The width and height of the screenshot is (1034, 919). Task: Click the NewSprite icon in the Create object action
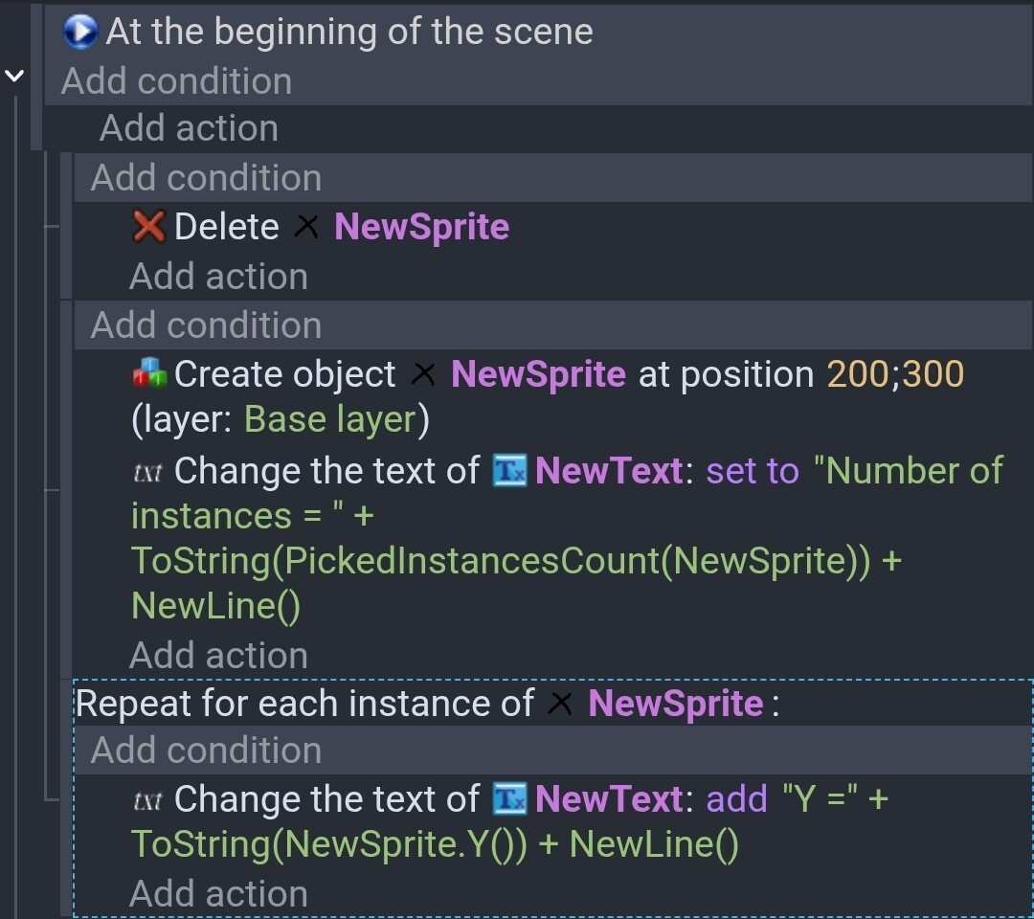coord(423,374)
